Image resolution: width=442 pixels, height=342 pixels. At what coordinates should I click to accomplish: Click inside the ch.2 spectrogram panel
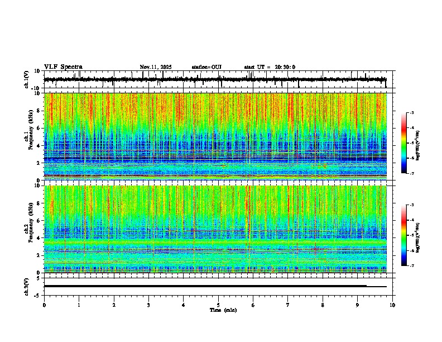click(x=215, y=229)
